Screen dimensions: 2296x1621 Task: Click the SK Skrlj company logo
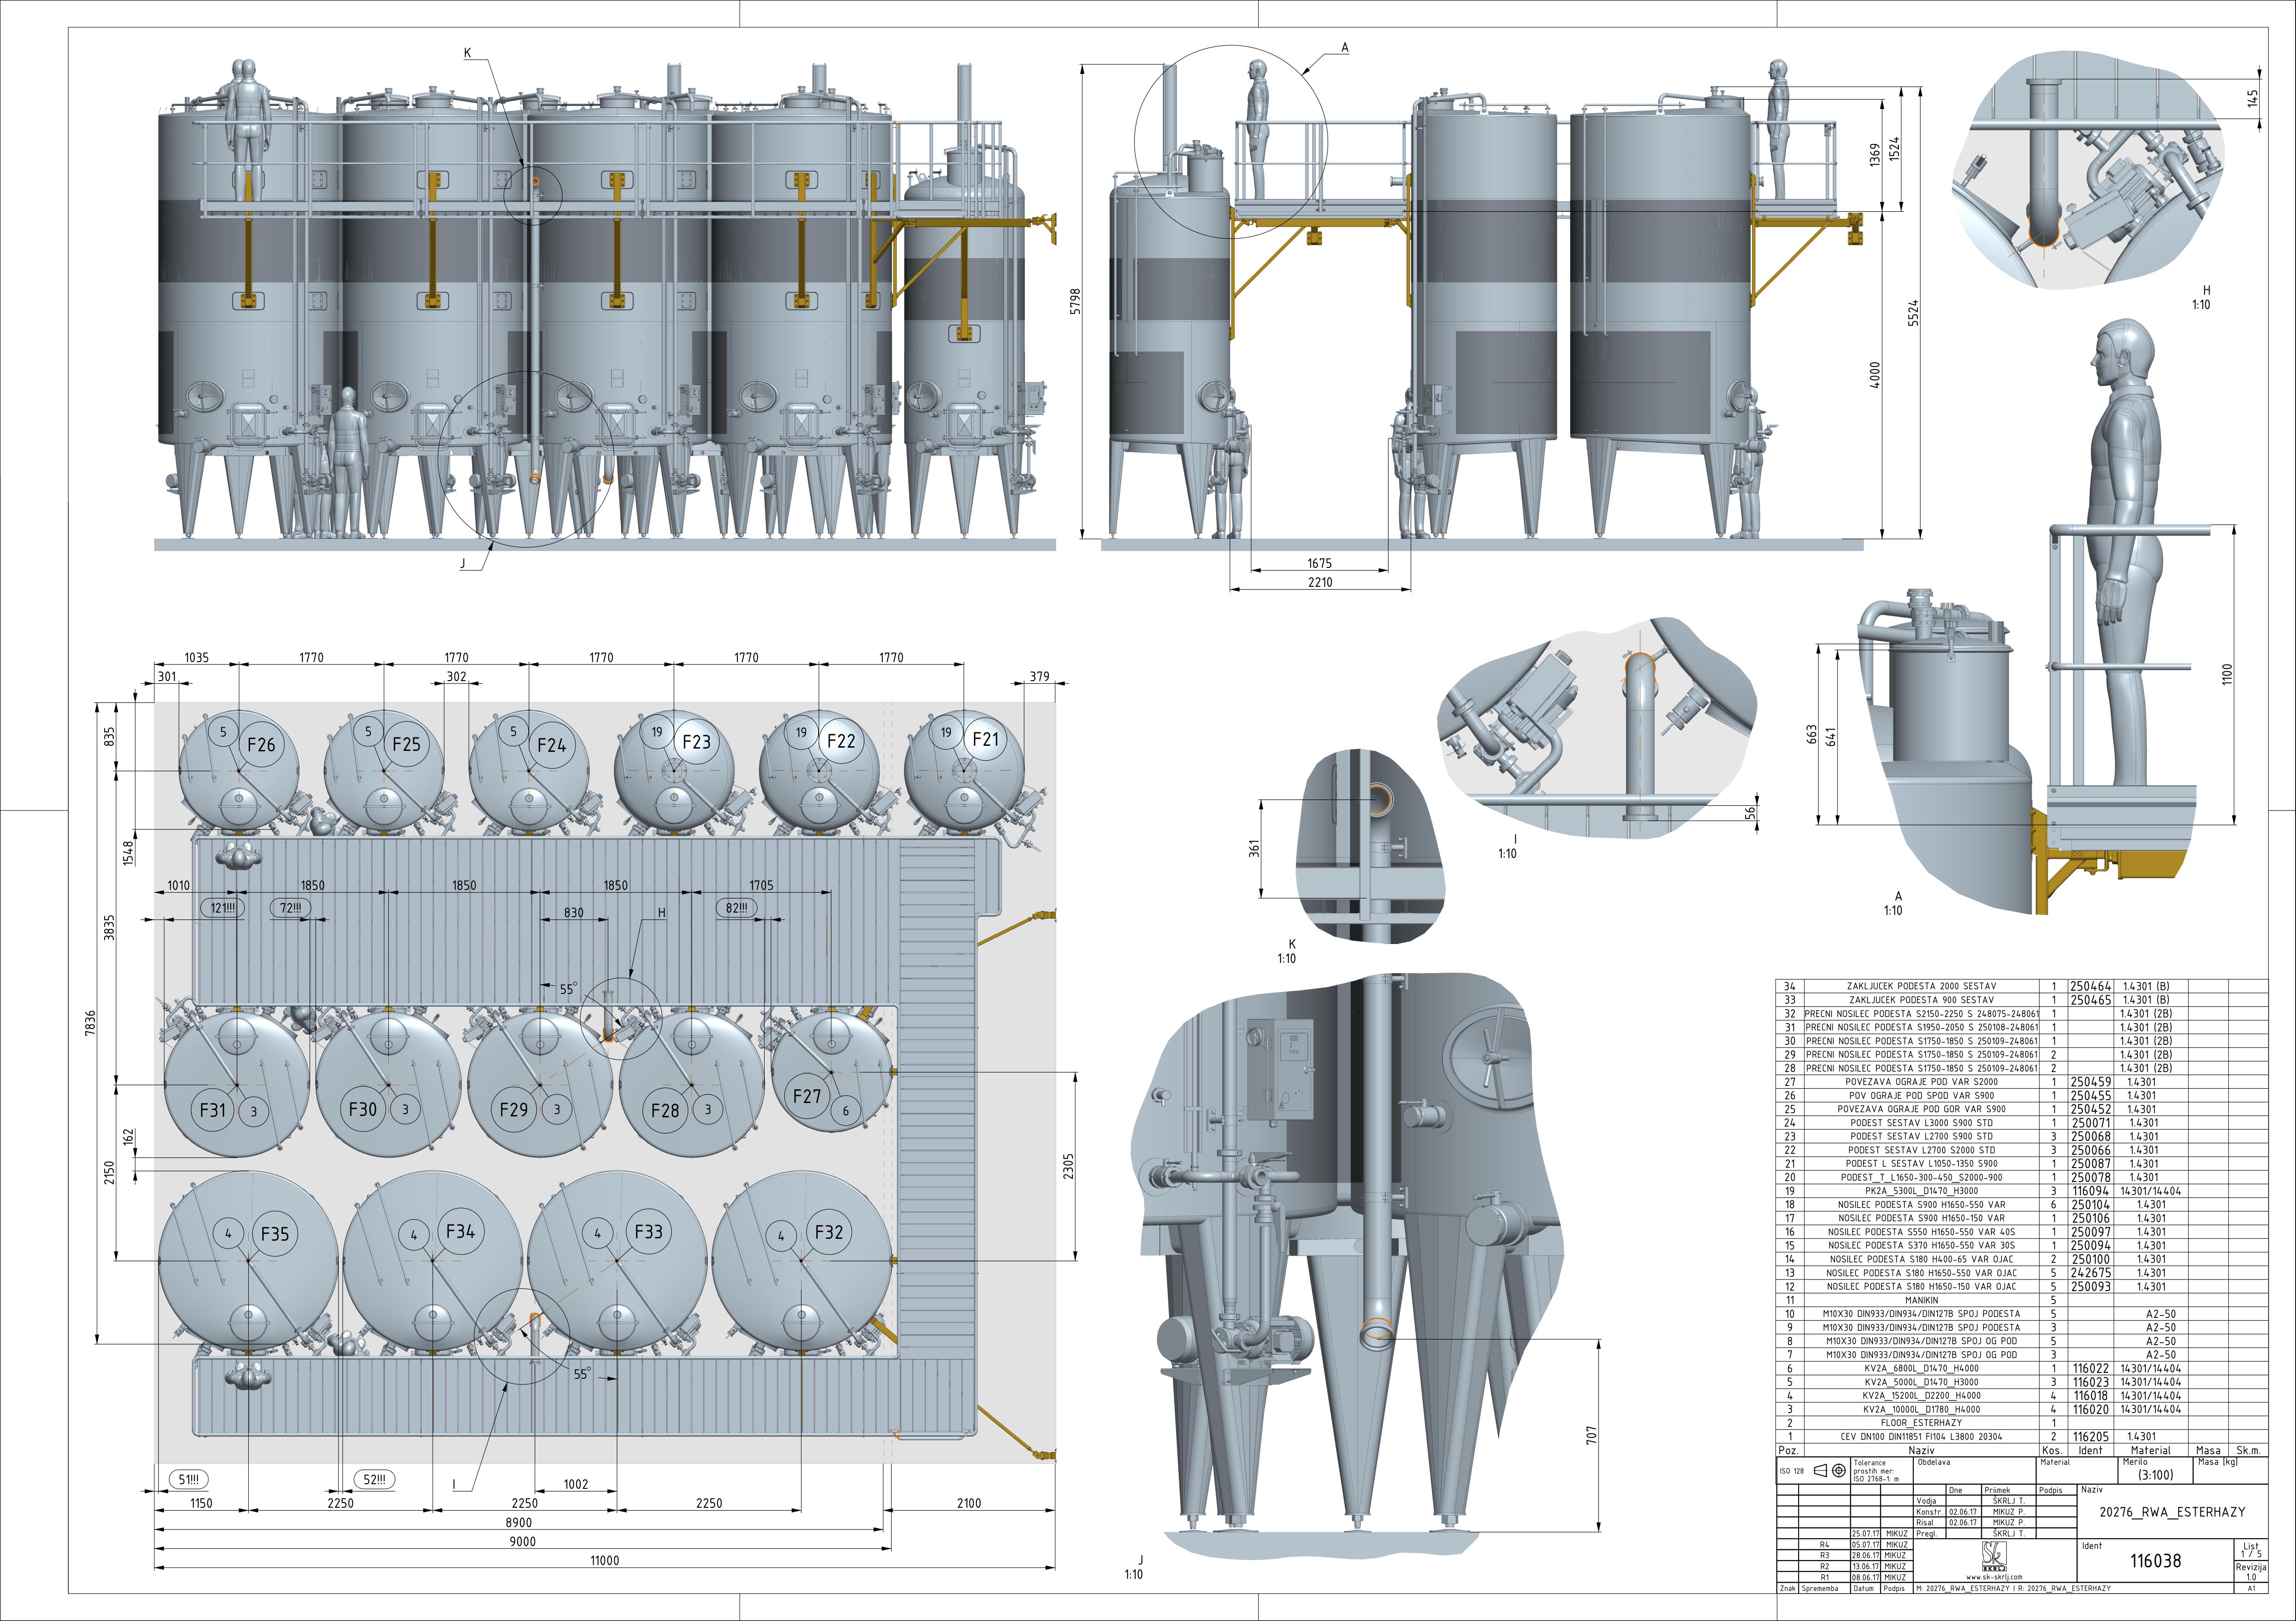pyautogui.click(x=1993, y=1555)
